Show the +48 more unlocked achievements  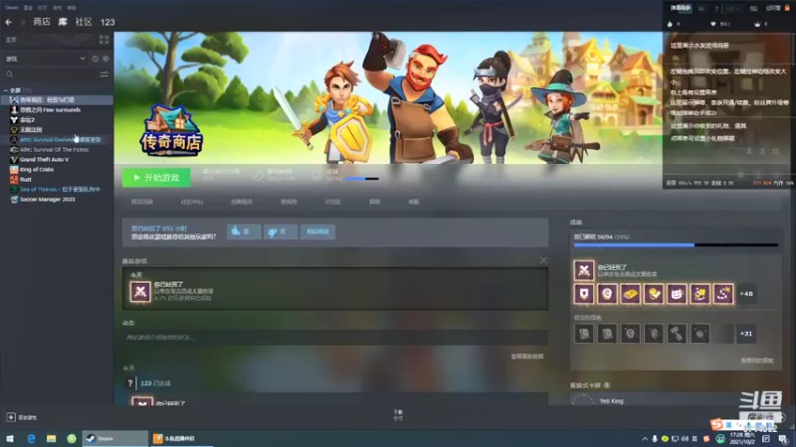click(x=746, y=294)
